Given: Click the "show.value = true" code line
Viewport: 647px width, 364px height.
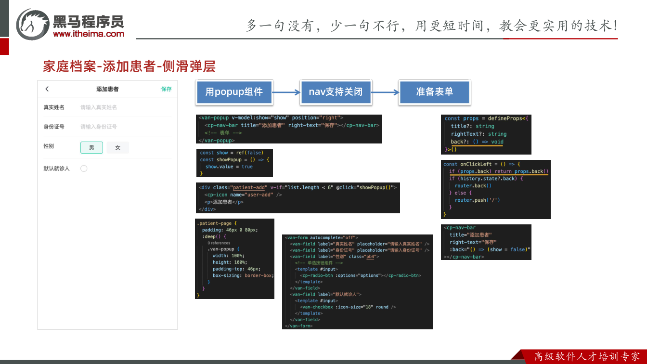Looking at the screenshot, I should click(x=229, y=167).
